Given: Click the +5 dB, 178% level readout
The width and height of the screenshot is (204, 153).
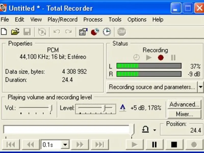Looking at the screenshot, I should 146,108.
